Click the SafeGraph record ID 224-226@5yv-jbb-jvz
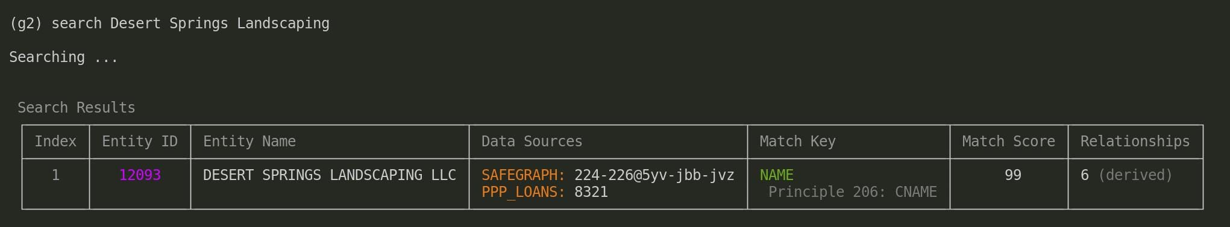 click(x=654, y=175)
